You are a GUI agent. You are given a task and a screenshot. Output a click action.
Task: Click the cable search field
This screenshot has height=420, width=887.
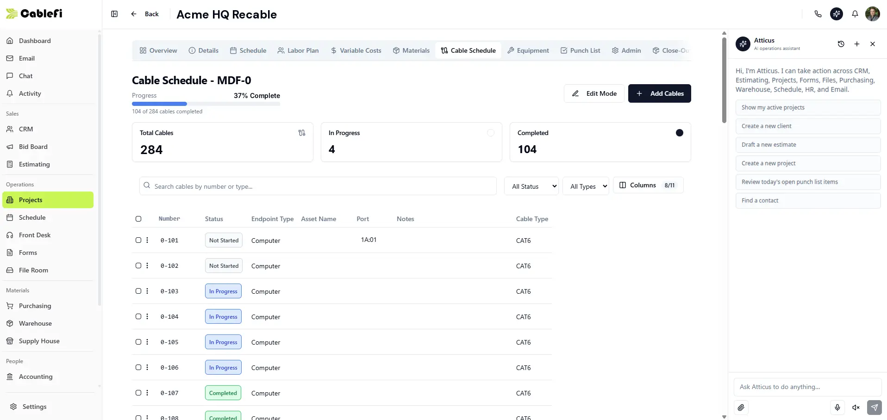318,186
